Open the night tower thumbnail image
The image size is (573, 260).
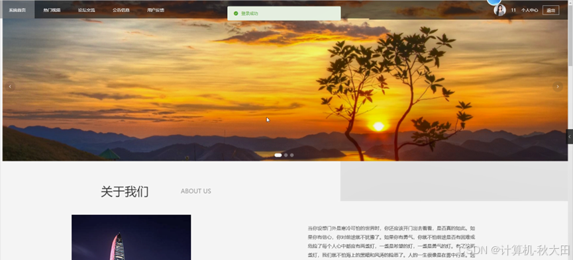coord(131,238)
